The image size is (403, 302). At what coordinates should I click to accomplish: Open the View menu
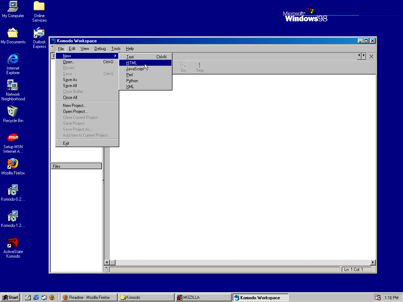[85, 49]
